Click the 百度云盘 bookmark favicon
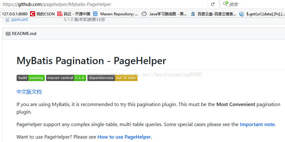285x142 pixels. coord(193,14)
